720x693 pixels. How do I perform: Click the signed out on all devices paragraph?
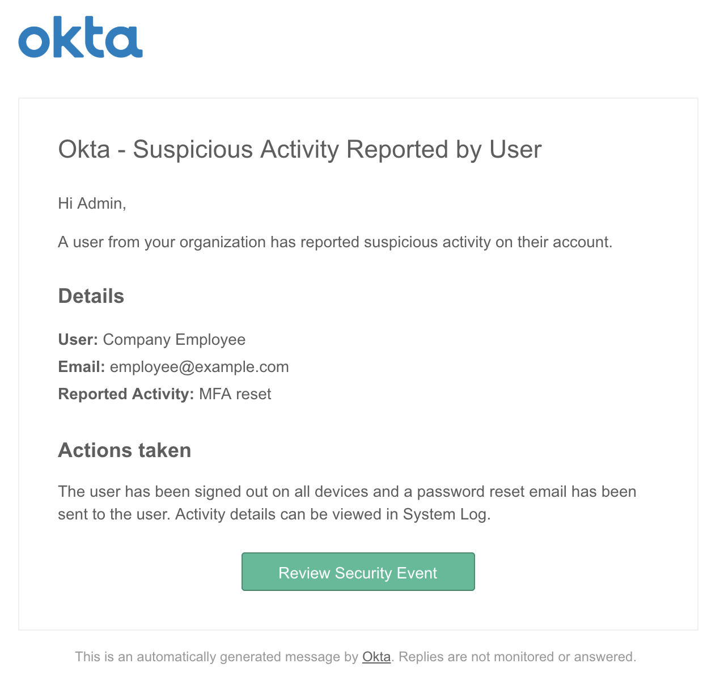[x=347, y=502]
